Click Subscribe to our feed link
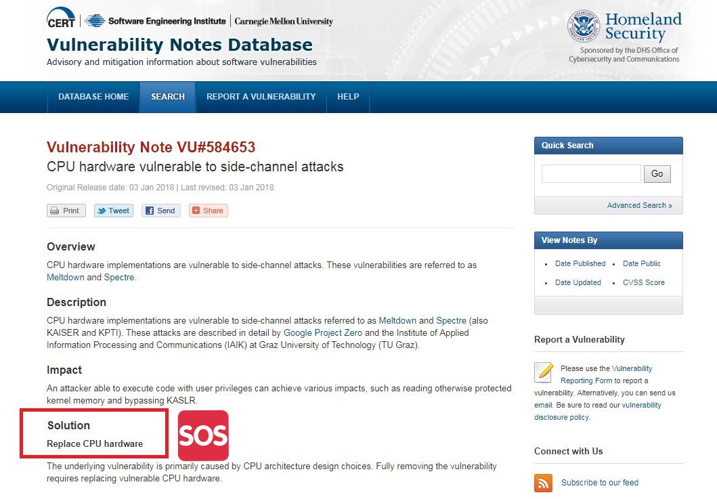This screenshot has height=499, width=717. point(599,483)
